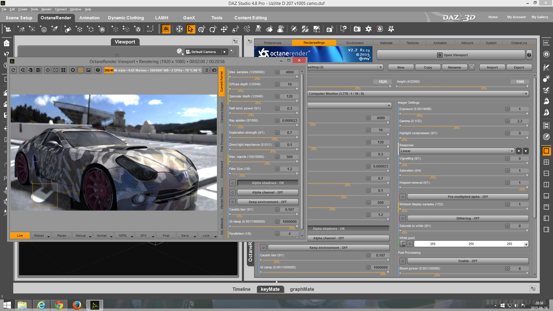Switch to the Environment tab
Viewport: 553px width, 311px height.
click(x=355, y=43)
